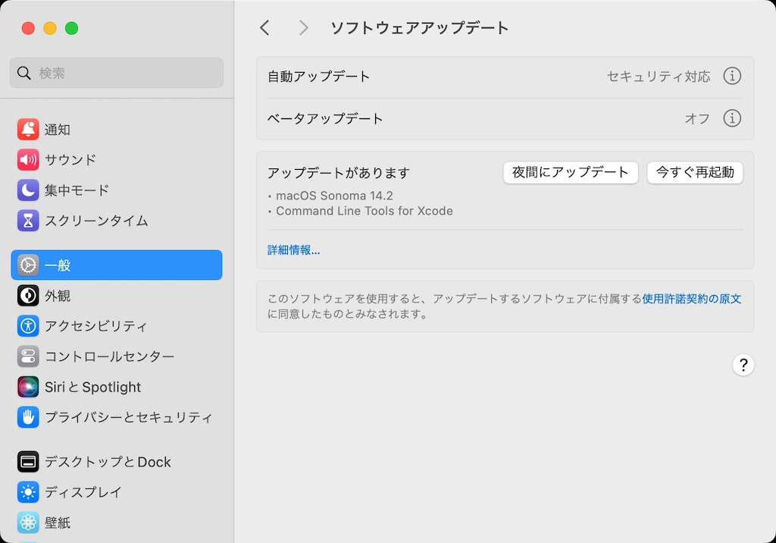
Task: Click the 外観 appearance icon
Action: point(28,296)
